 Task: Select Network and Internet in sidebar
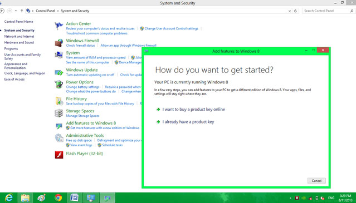click(x=19, y=37)
